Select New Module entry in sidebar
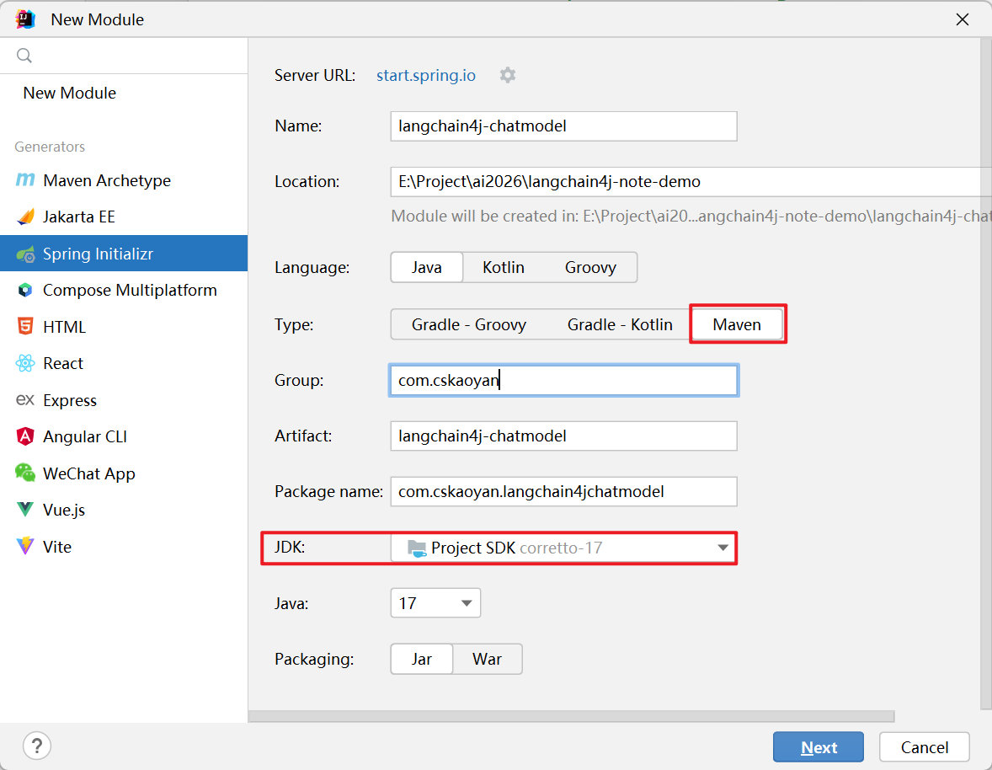This screenshot has width=992, height=770. [x=124, y=93]
